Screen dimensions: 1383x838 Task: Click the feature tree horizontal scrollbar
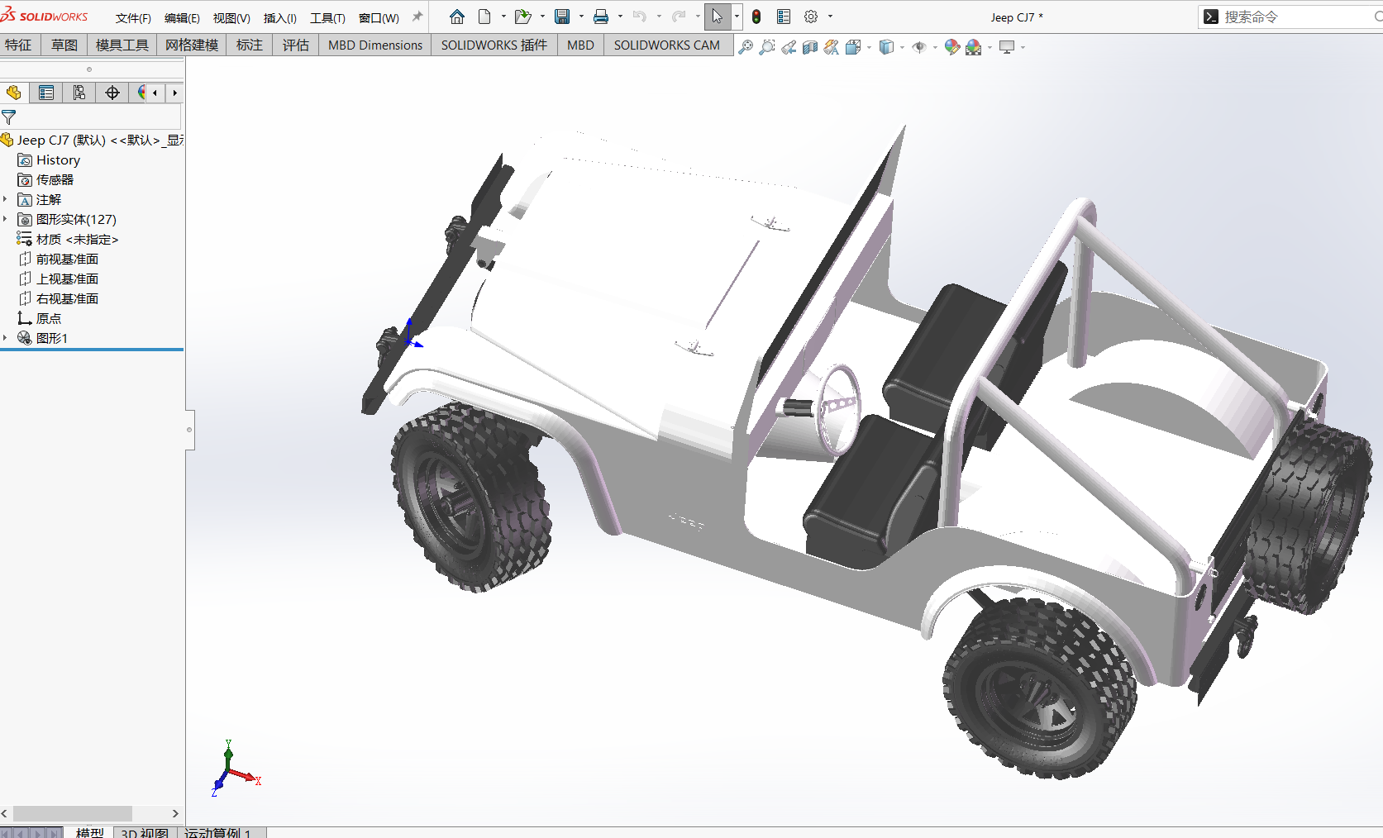click(x=73, y=813)
